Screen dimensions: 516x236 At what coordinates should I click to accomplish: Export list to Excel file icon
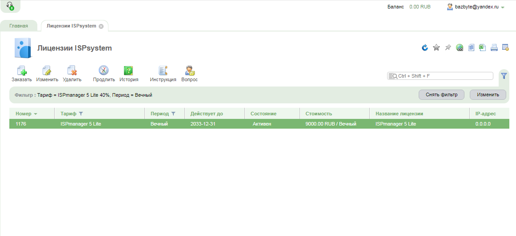(x=482, y=47)
